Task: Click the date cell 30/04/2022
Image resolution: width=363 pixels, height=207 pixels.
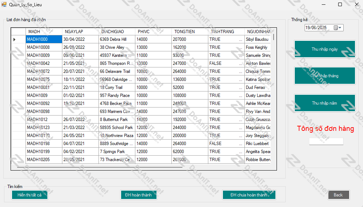Action: pos(80,39)
